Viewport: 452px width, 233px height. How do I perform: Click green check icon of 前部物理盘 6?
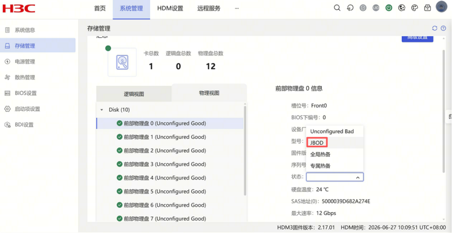[x=119, y=205]
